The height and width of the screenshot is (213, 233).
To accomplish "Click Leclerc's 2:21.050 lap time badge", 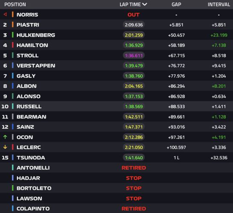I will tap(134, 147).
